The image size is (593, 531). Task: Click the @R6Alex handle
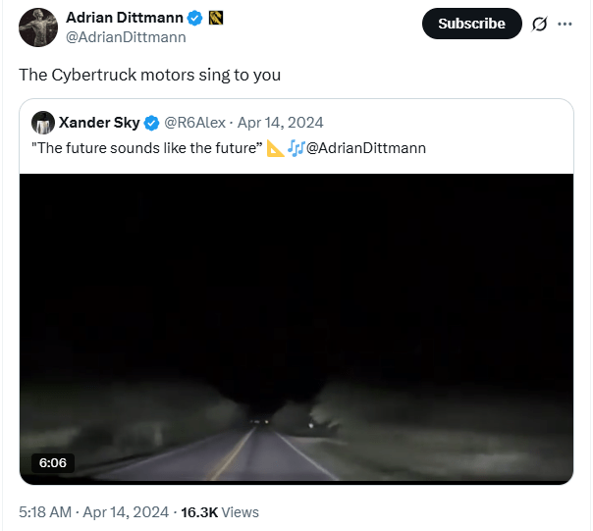tap(196, 123)
